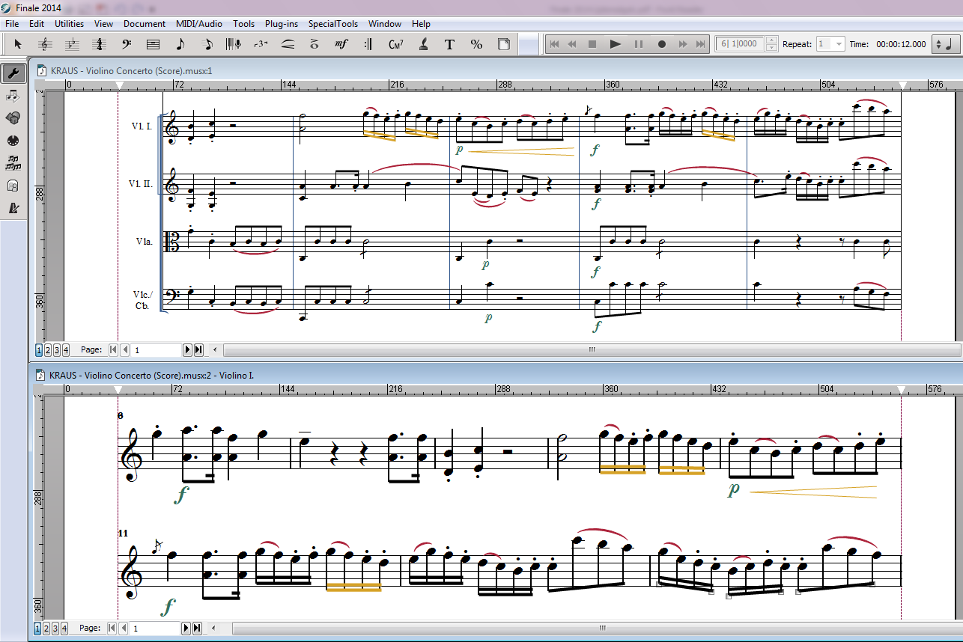Select the Graphics shapes tool
The image size is (963, 642).
(x=13, y=118)
